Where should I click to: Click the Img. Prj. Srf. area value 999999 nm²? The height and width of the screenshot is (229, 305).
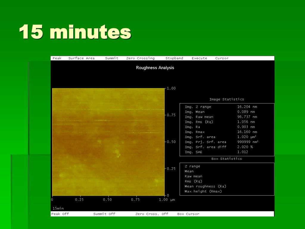tap(248, 142)
